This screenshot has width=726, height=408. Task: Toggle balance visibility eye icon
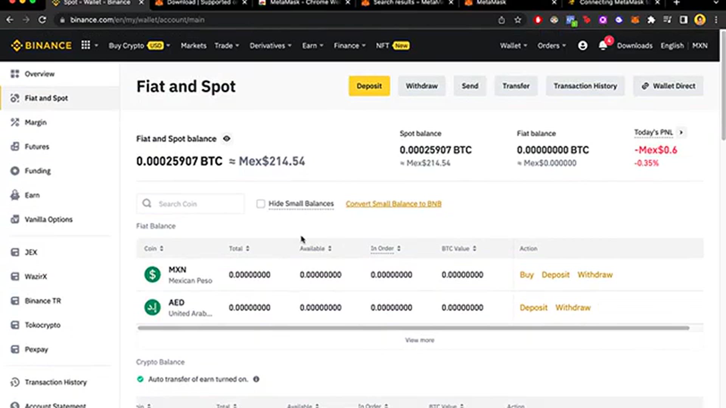pos(226,139)
